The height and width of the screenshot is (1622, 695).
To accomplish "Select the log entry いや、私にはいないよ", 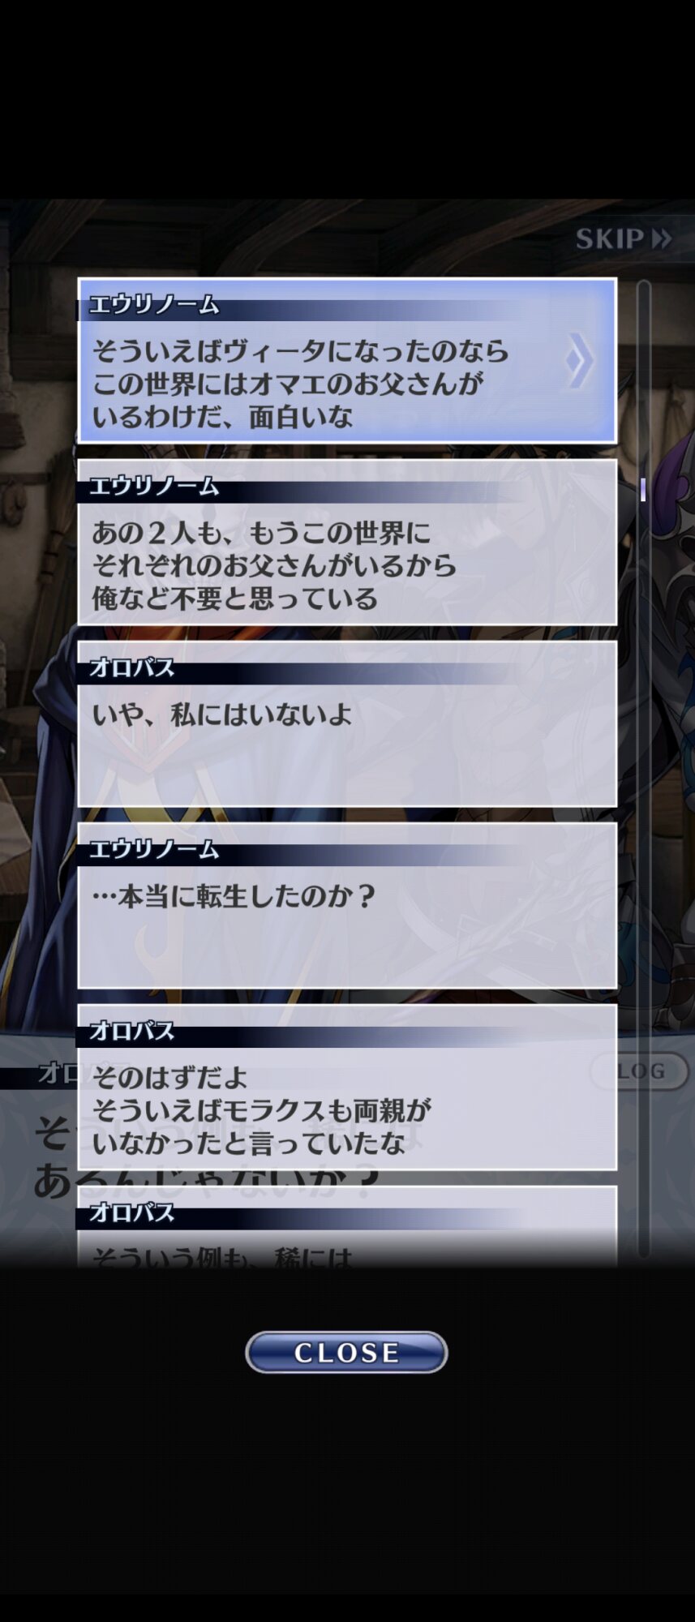I will 347,724.
